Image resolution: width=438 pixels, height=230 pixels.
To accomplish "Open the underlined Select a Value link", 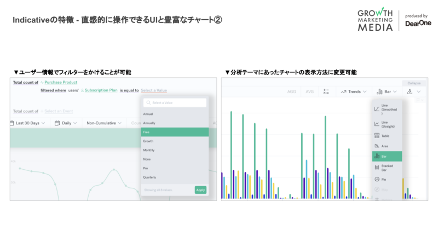I will (x=154, y=90).
